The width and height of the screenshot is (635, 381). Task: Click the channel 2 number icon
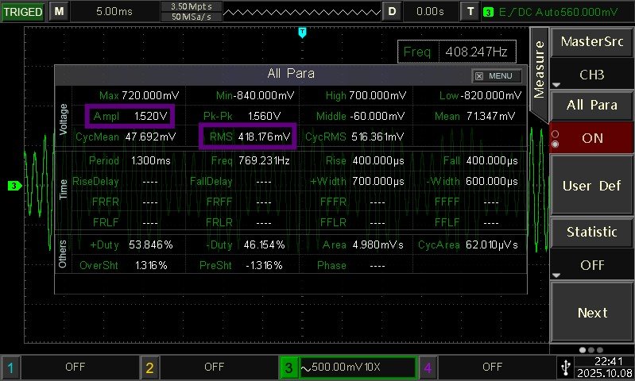tap(149, 368)
